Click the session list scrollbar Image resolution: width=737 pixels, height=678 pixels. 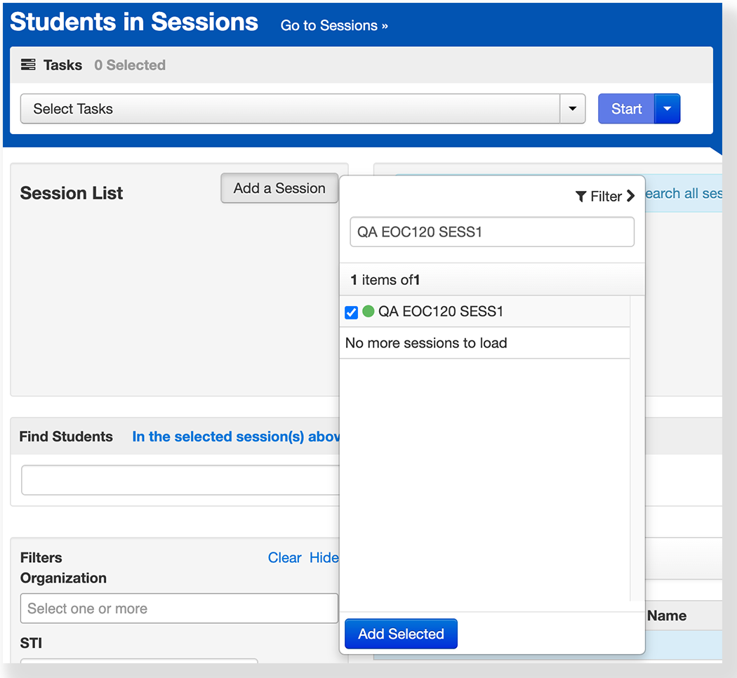[x=637, y=448]
